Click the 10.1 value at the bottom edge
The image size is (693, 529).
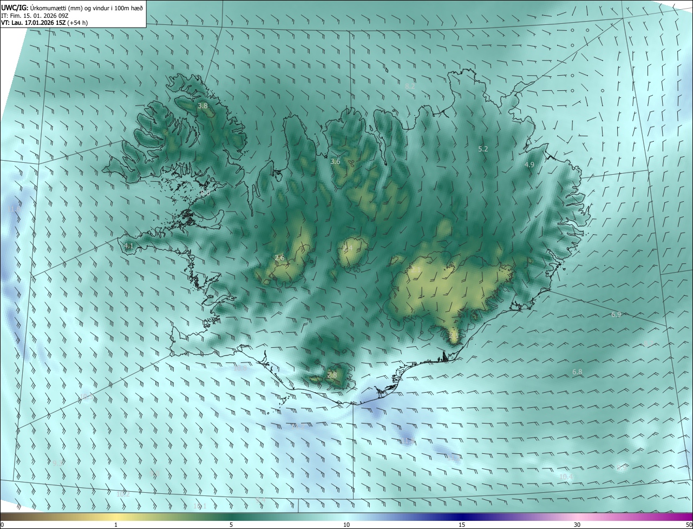200,506
